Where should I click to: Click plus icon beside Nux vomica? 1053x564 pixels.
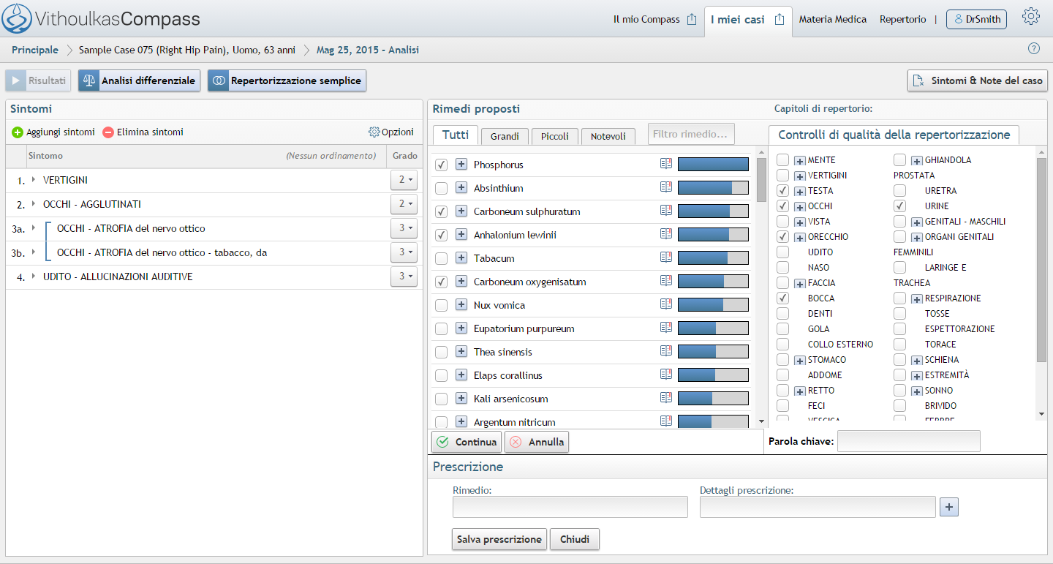click(461, 305)
